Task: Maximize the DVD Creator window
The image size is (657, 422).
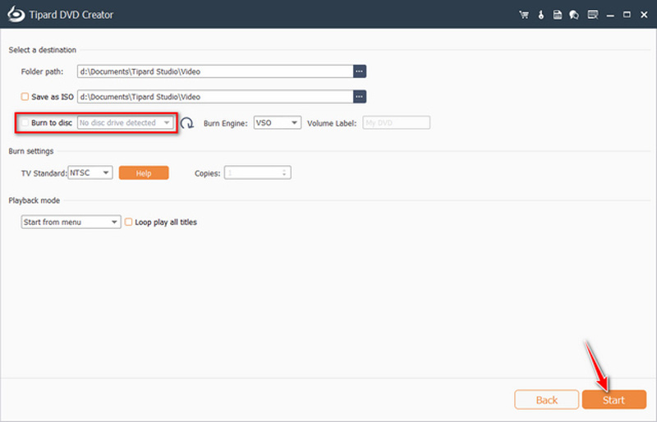Action: 627,15
